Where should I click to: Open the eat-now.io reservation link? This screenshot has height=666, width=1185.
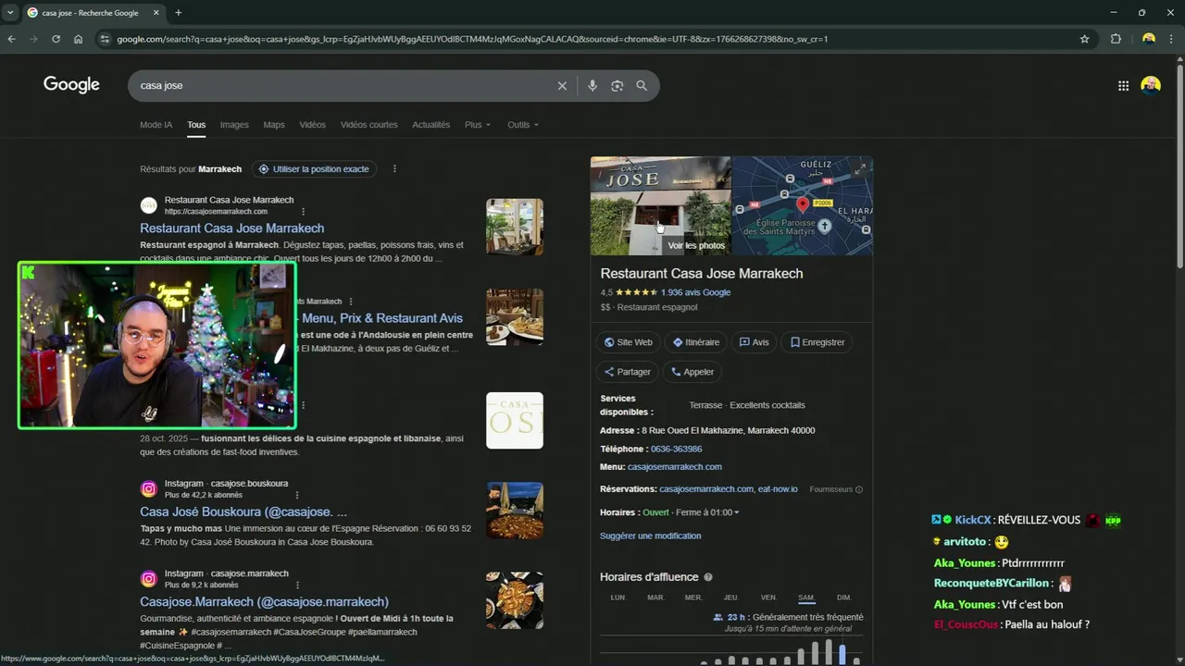coord(778,489)
